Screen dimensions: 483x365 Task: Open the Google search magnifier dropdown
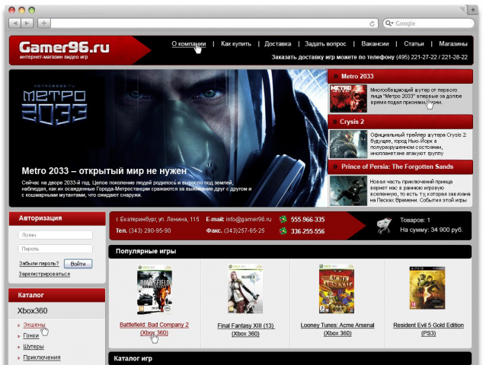click(x=389, y=24)
